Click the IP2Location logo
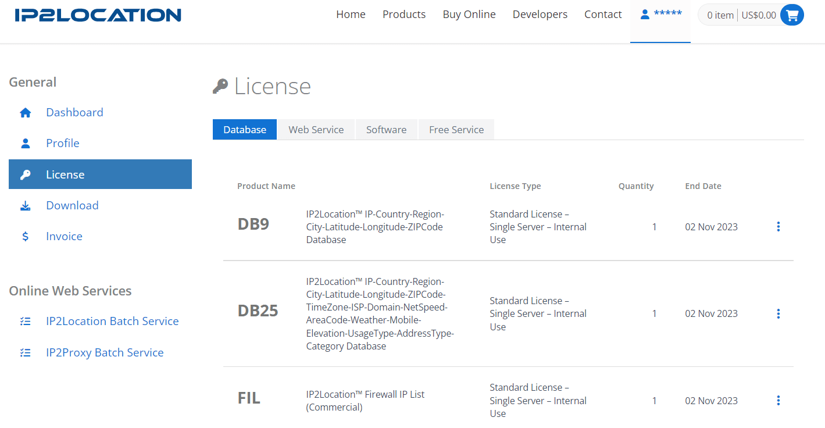 (x=98, y=15)
